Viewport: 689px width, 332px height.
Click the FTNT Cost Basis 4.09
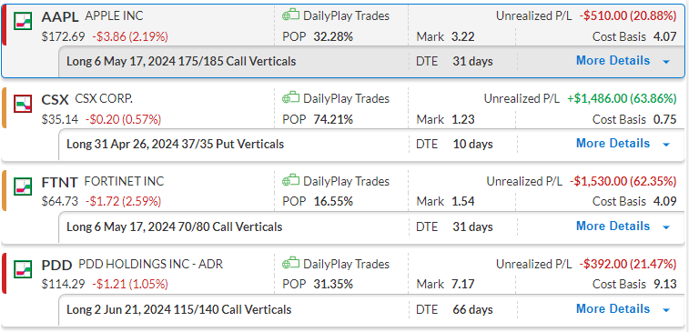pyautogui.click(x=664, y=202)
